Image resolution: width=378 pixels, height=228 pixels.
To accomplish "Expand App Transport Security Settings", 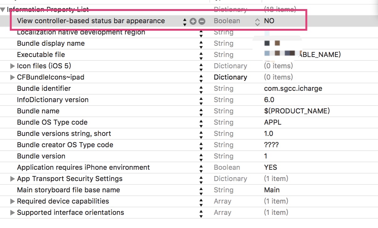I will pyautogui.click(x=13, y=179).
